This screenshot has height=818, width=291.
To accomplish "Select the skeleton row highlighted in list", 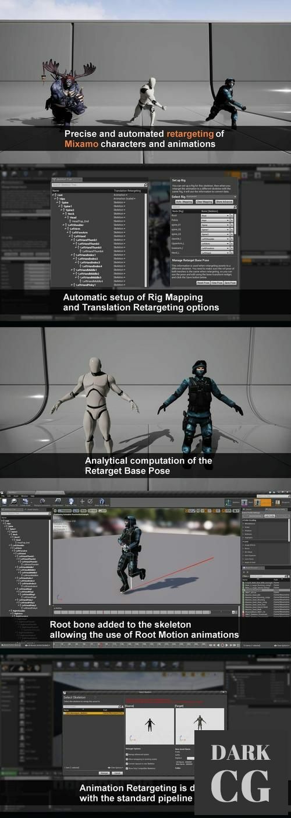I will 93,713.
